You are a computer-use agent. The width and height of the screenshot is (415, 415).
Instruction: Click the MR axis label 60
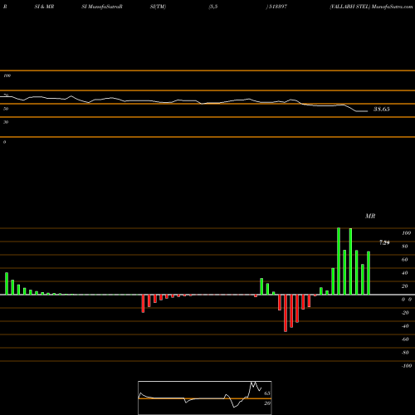tap(405, 260)
